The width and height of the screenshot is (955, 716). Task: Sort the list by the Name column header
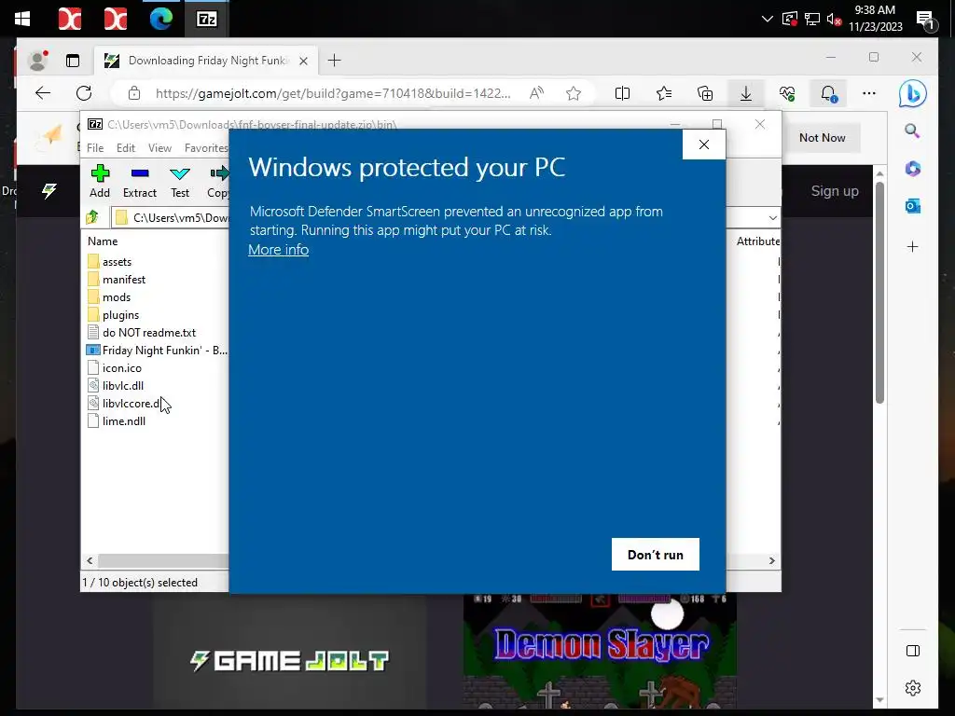[x=103, y=241]
